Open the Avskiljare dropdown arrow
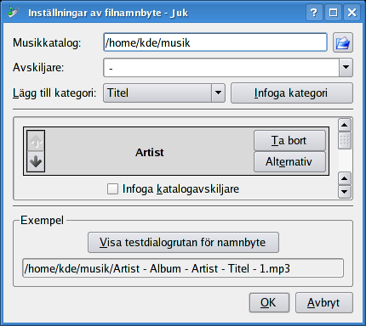366x326 pixels. pos(346,67)
